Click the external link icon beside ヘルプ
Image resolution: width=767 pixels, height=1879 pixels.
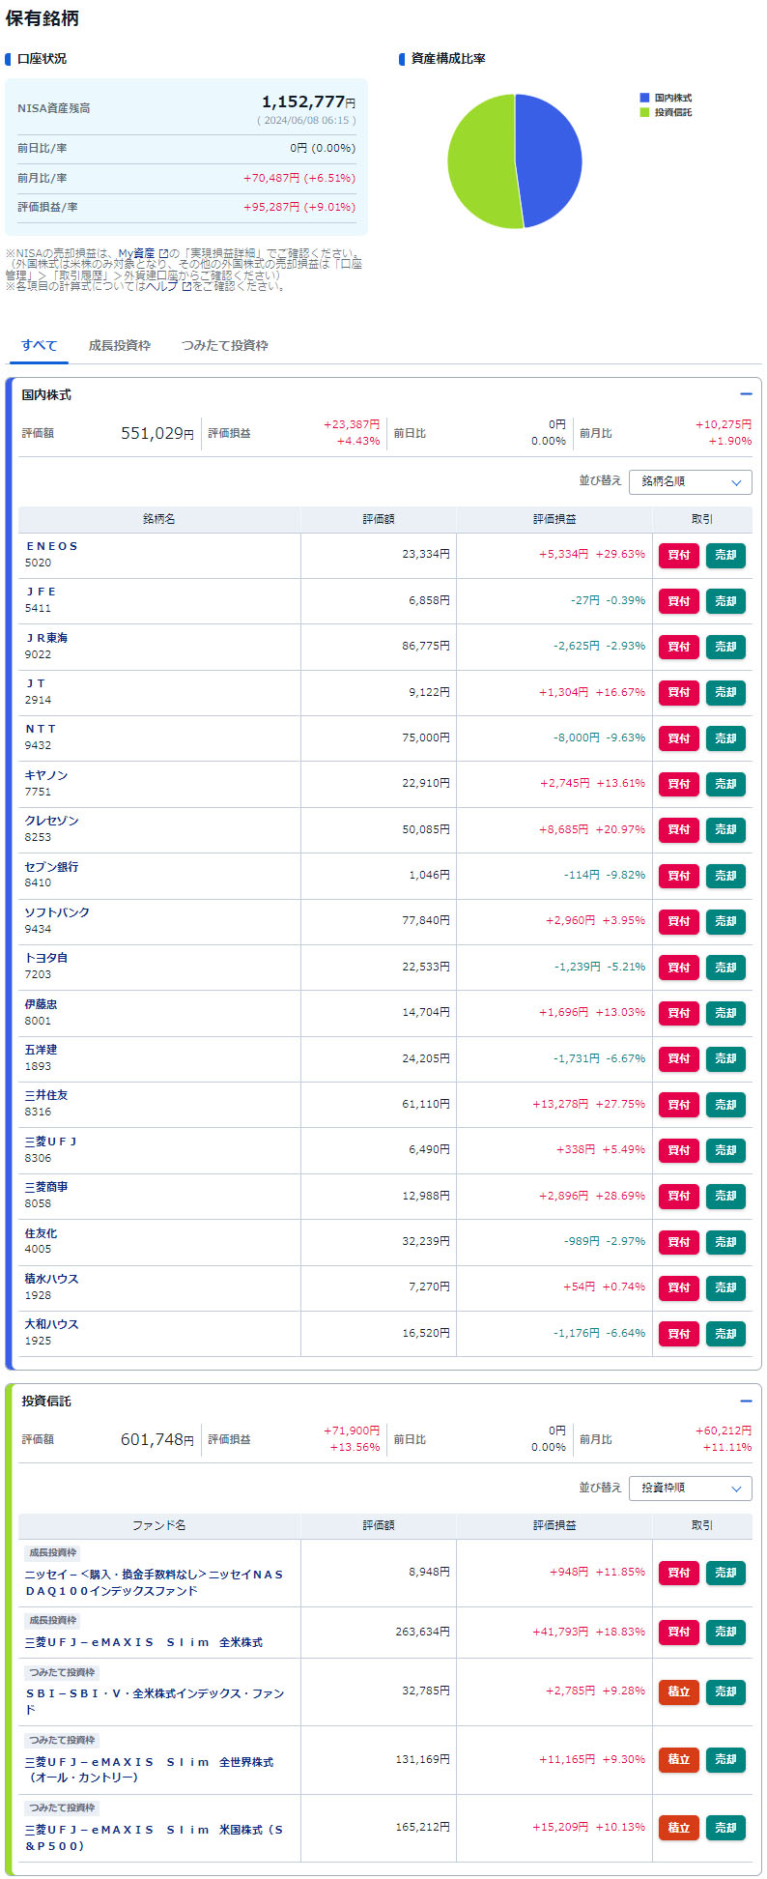coord(186,286)
